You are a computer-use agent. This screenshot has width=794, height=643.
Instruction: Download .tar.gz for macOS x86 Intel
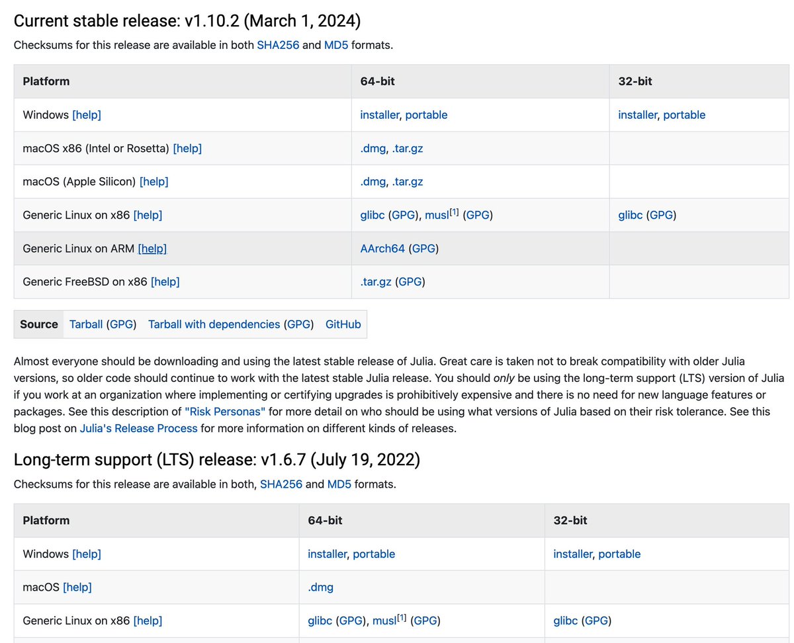(407, 148)
